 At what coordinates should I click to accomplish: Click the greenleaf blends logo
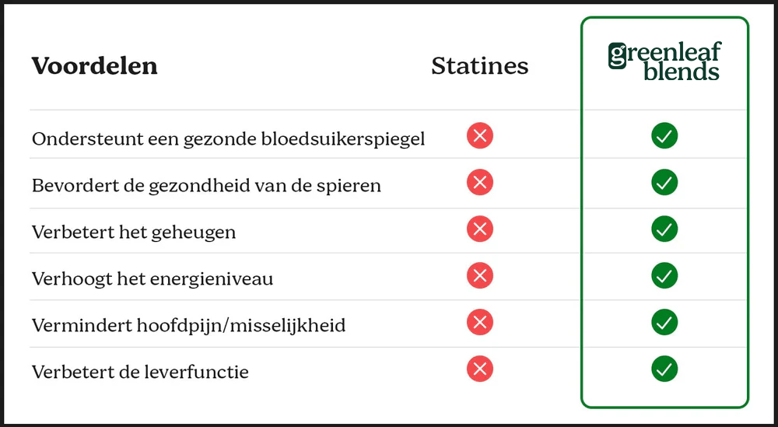point(664,62)
